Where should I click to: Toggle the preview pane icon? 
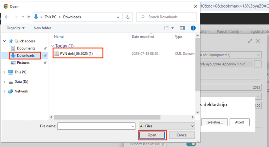(x=183, y=28)
